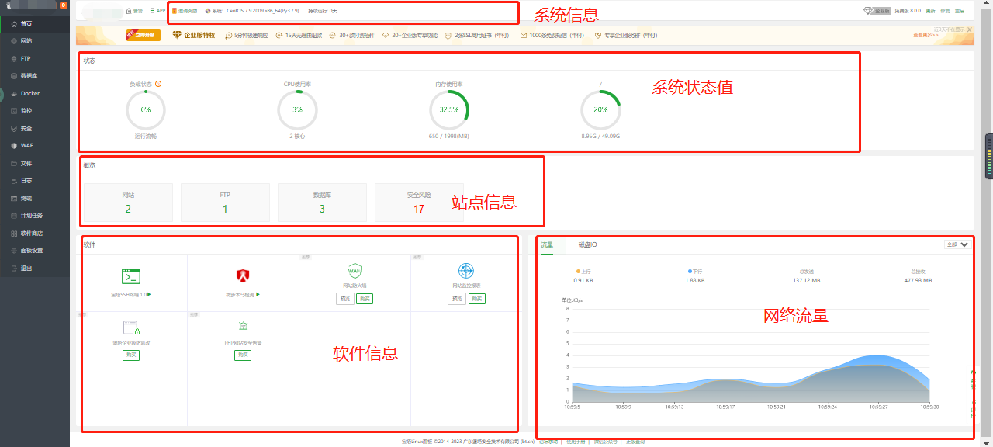Click 购买 button under PHP网站安全告警
The image size is (993, 447).
243,355
